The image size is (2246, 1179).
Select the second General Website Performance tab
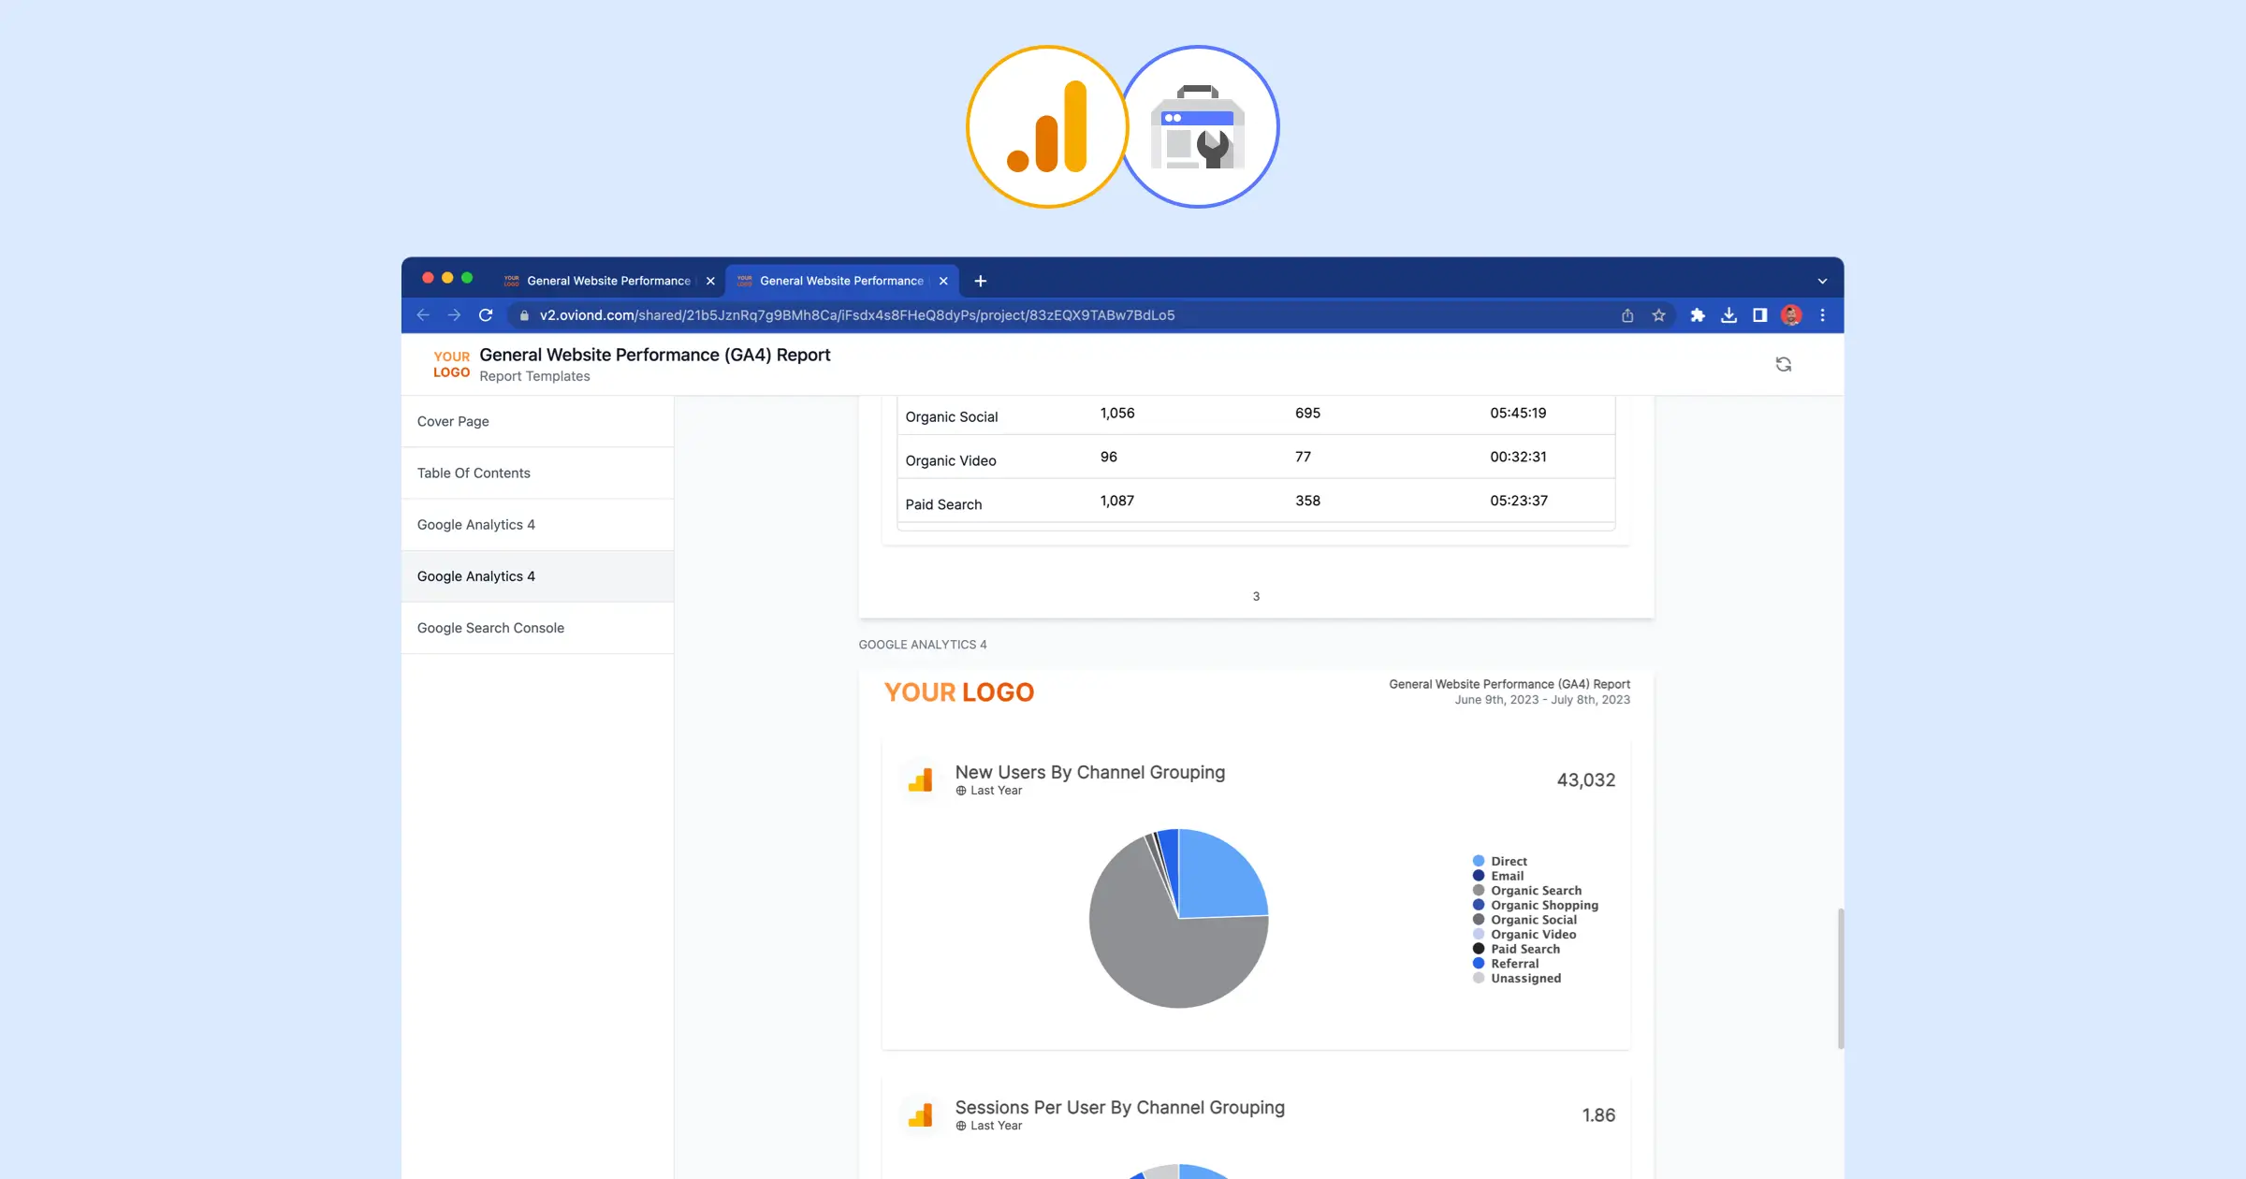tap(841, 281)
